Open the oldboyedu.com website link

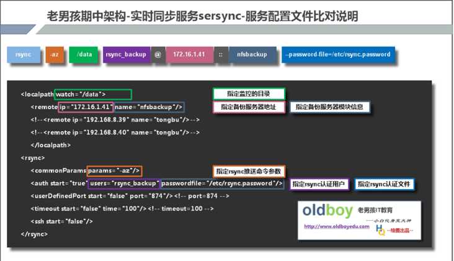tap(336, 226)
